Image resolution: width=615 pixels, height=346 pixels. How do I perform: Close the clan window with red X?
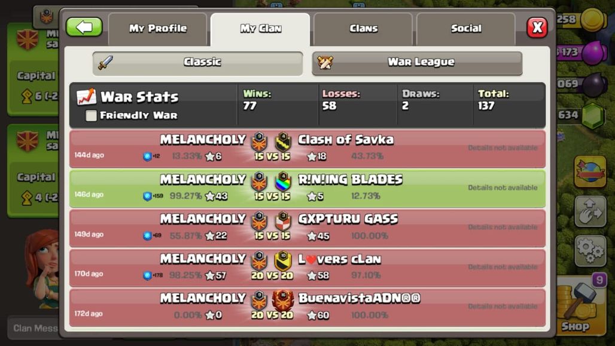[x=537, y=28]
